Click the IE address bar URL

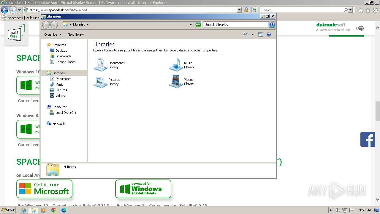(58, 10)
